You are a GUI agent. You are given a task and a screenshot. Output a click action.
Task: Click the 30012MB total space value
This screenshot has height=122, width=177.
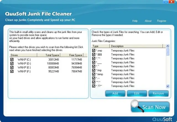coord(53,59)
